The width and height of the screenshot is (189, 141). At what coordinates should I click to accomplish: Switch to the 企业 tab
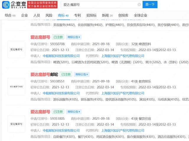(x=25, y=15)
